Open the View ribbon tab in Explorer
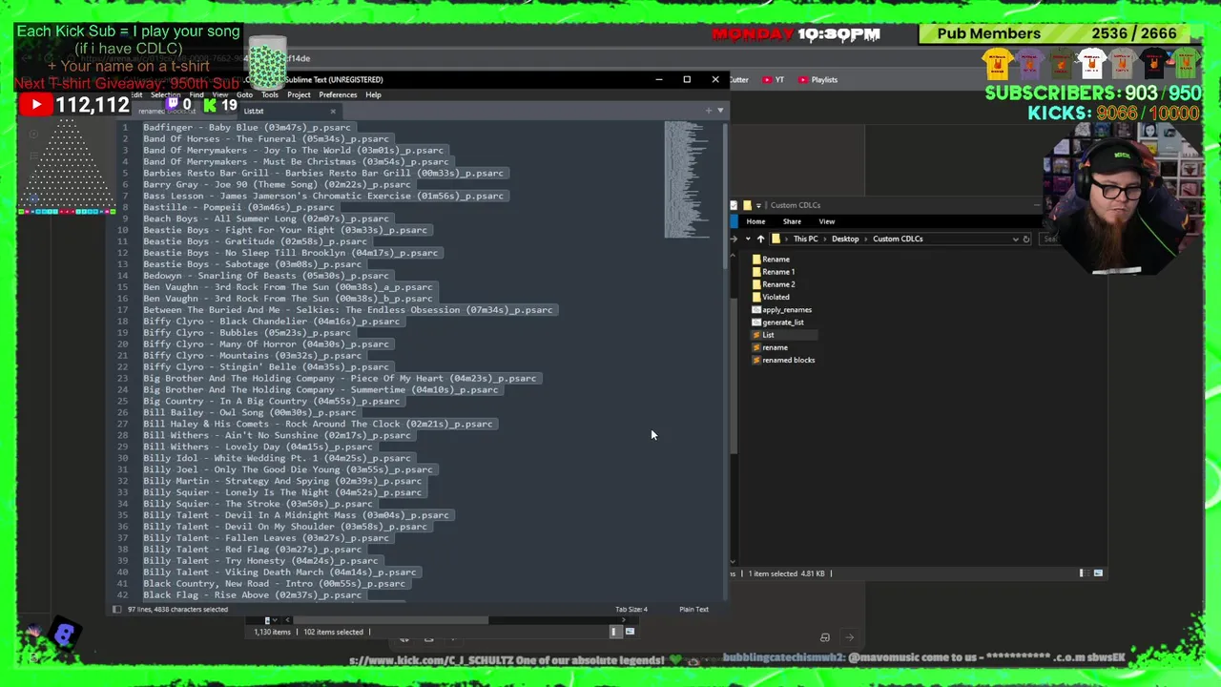The width and height of the screenshot is (1221, 687). [x=826, y=221]
